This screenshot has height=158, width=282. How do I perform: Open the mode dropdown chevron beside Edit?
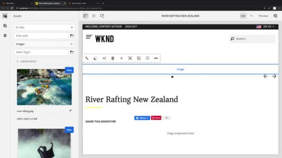(x=252, y=16)
